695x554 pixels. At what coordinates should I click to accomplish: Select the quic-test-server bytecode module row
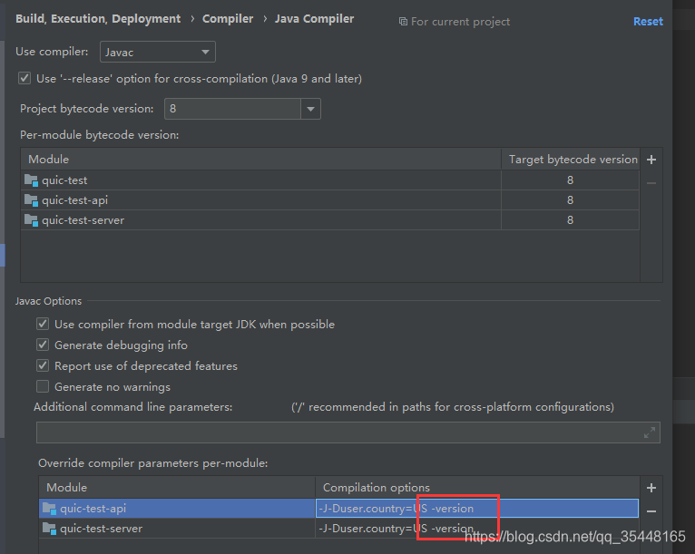[329, 220]
